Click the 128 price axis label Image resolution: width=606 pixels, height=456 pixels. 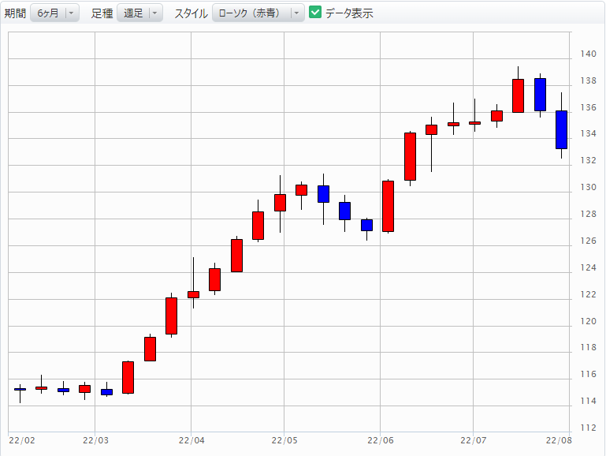588,214
